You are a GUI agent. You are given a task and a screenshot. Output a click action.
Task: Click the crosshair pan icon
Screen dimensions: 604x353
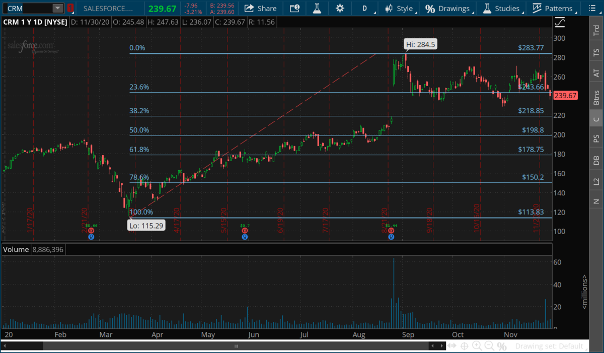point(464,346)
